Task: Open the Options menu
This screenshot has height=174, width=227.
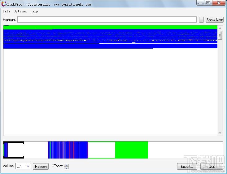Action: [x=20, y=11]
